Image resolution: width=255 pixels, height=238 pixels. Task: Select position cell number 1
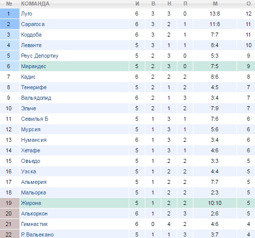tap(10, 14)
